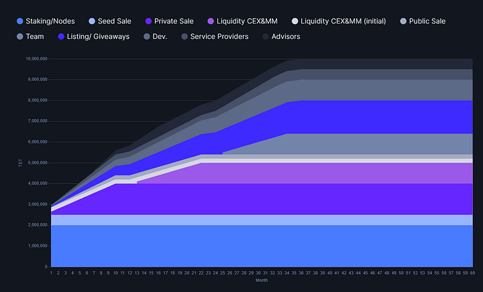Image resolution: width=483 pixels, height=292 pixels.
Task: Click month 22 on the x-axis
Action: pyautogui.click(x=201, y=273)
